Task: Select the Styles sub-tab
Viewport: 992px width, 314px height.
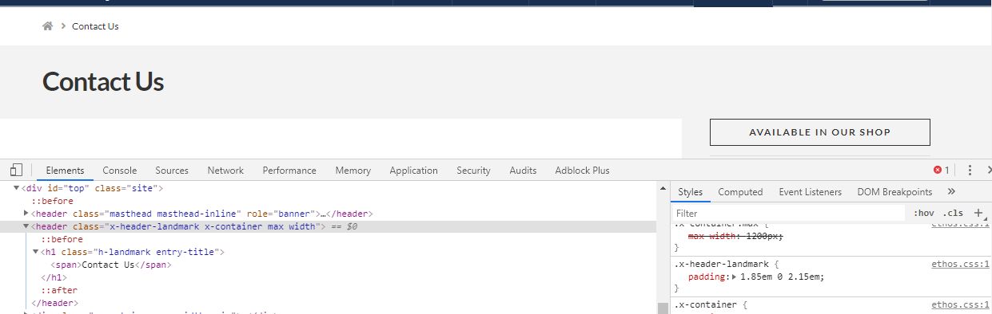Action: point(690,192)
